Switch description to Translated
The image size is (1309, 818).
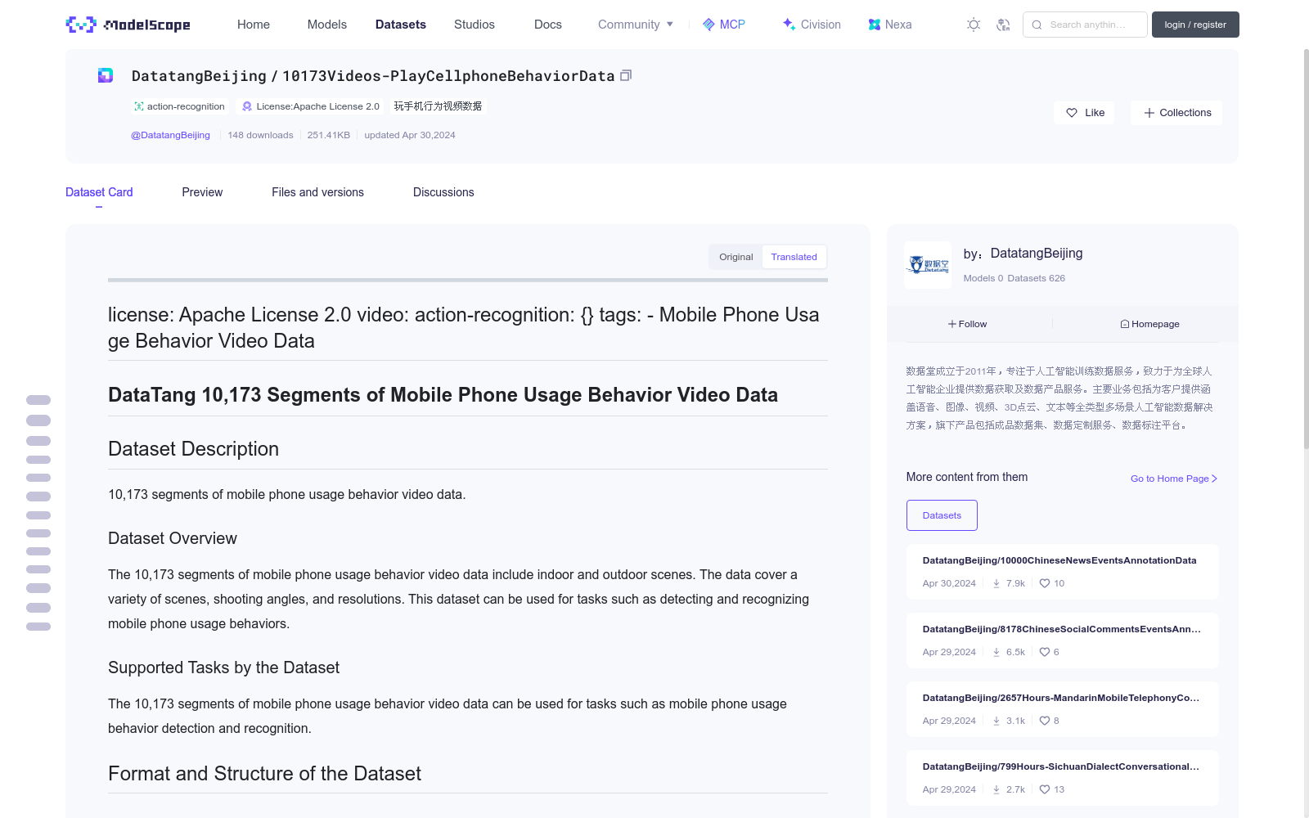794,257
